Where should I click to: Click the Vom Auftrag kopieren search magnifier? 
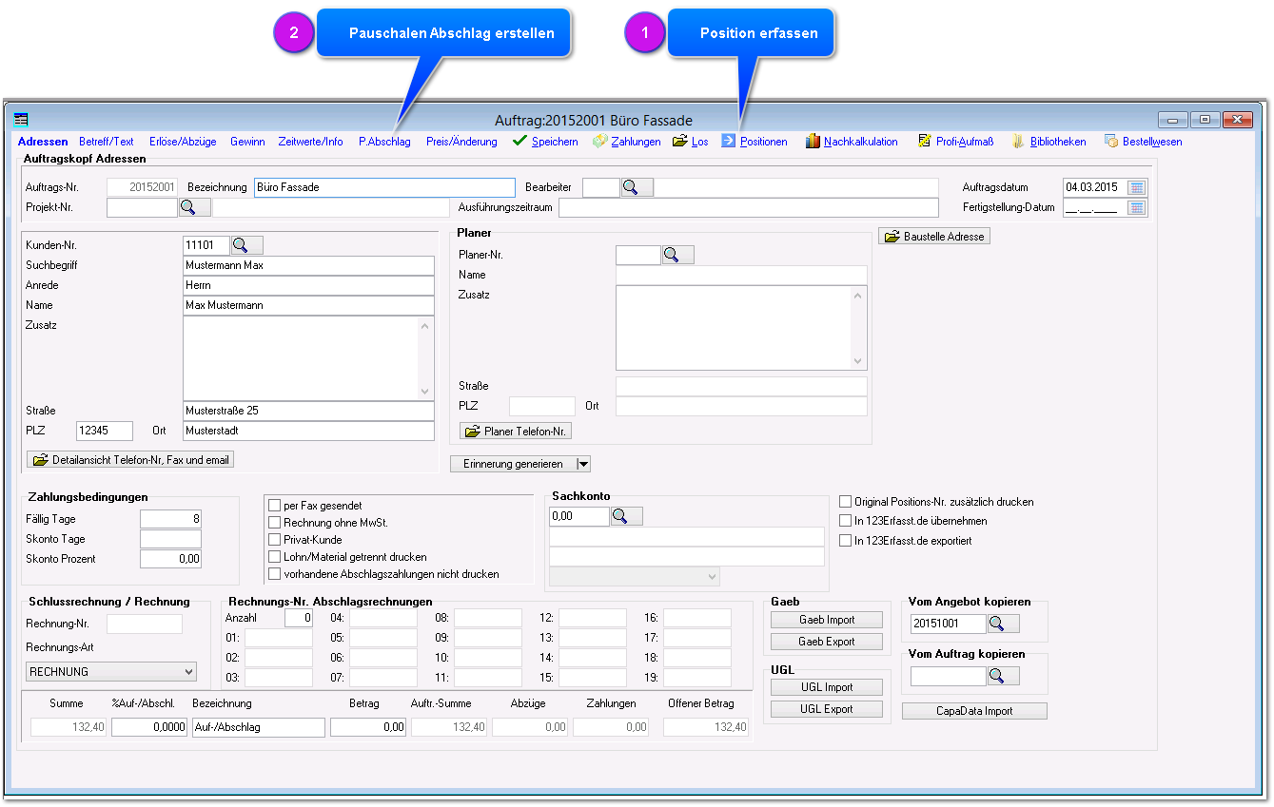click(1003, 676)
